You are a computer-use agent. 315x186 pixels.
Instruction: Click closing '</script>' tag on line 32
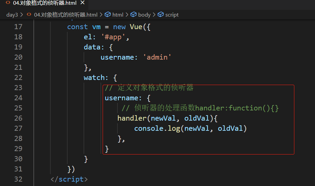(x=69, y=179)
